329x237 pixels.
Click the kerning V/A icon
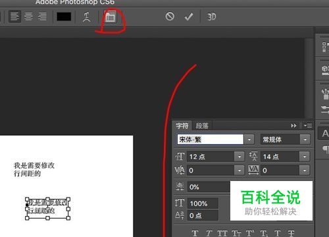coord(180,170)
